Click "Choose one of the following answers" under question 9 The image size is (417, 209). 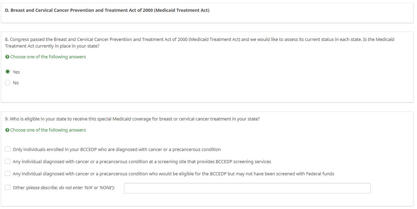click(x=48, y=130)
